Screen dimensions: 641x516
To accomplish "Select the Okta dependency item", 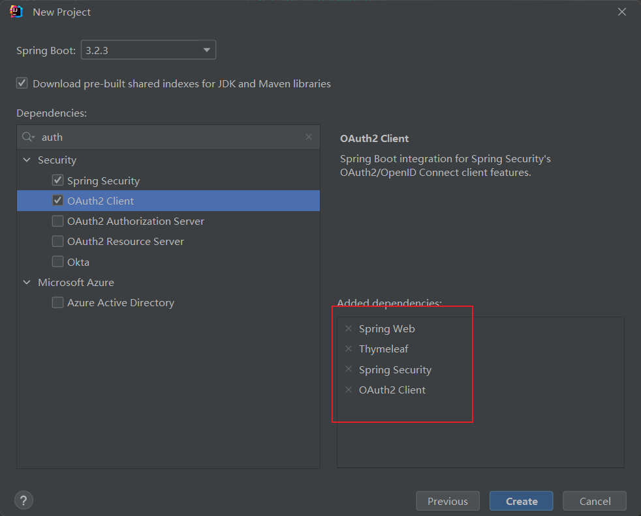I will pyautogui.click(x=78, y=262).
